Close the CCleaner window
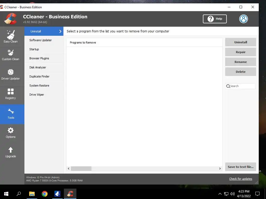This screenshot has height=199, width=266. (252, 7)
